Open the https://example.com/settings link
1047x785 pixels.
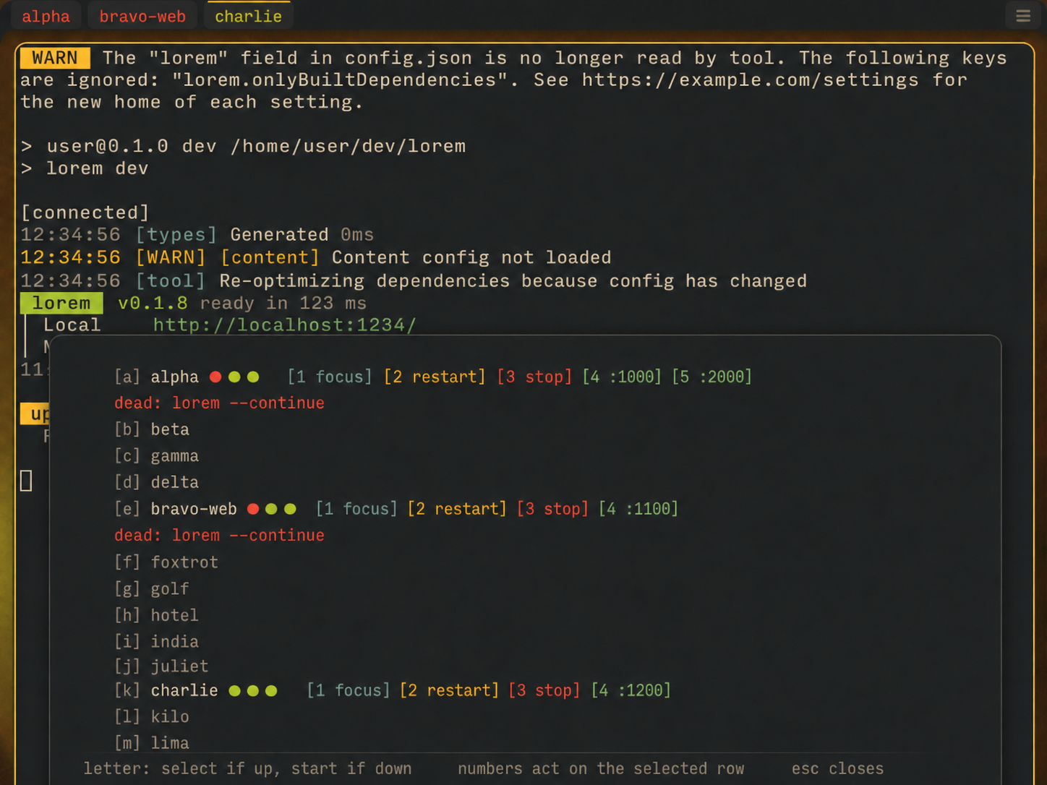pyautogui.click(x=751, y=80)
